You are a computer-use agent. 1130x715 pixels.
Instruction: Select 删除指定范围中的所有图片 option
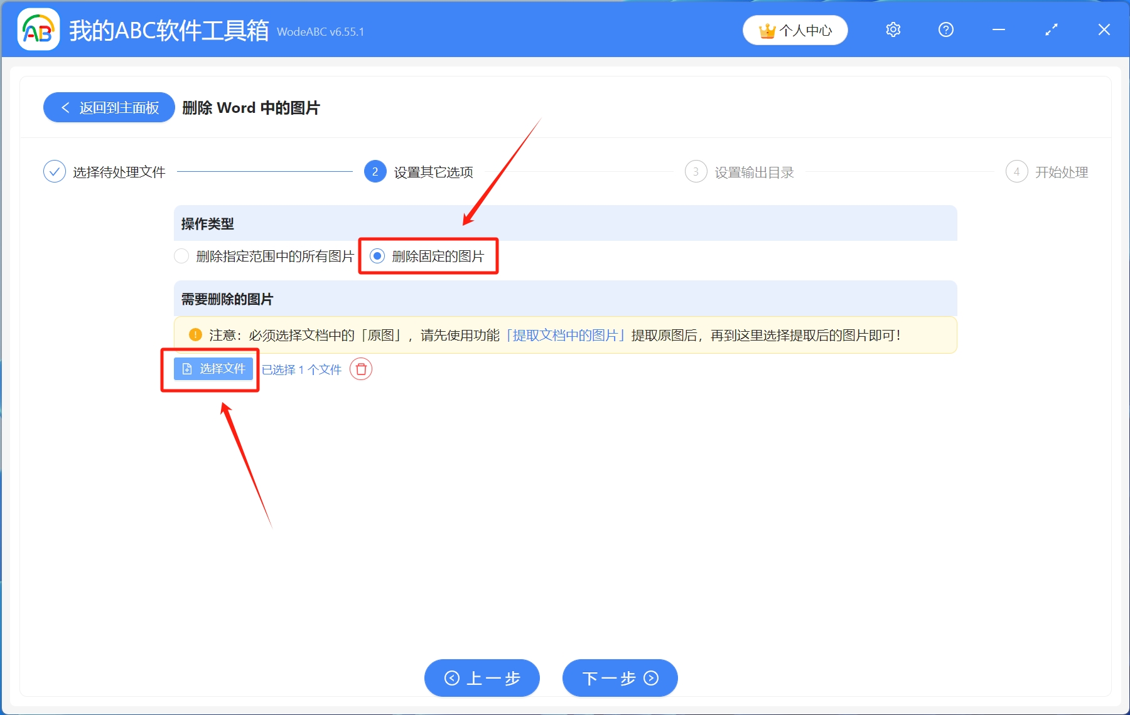point(181,256)
